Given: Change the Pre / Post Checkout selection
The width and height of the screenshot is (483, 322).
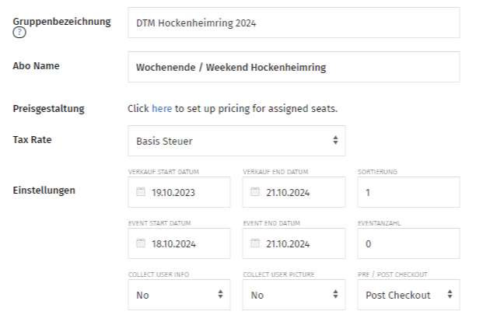Looking at the screenshot, I should 408,295.
